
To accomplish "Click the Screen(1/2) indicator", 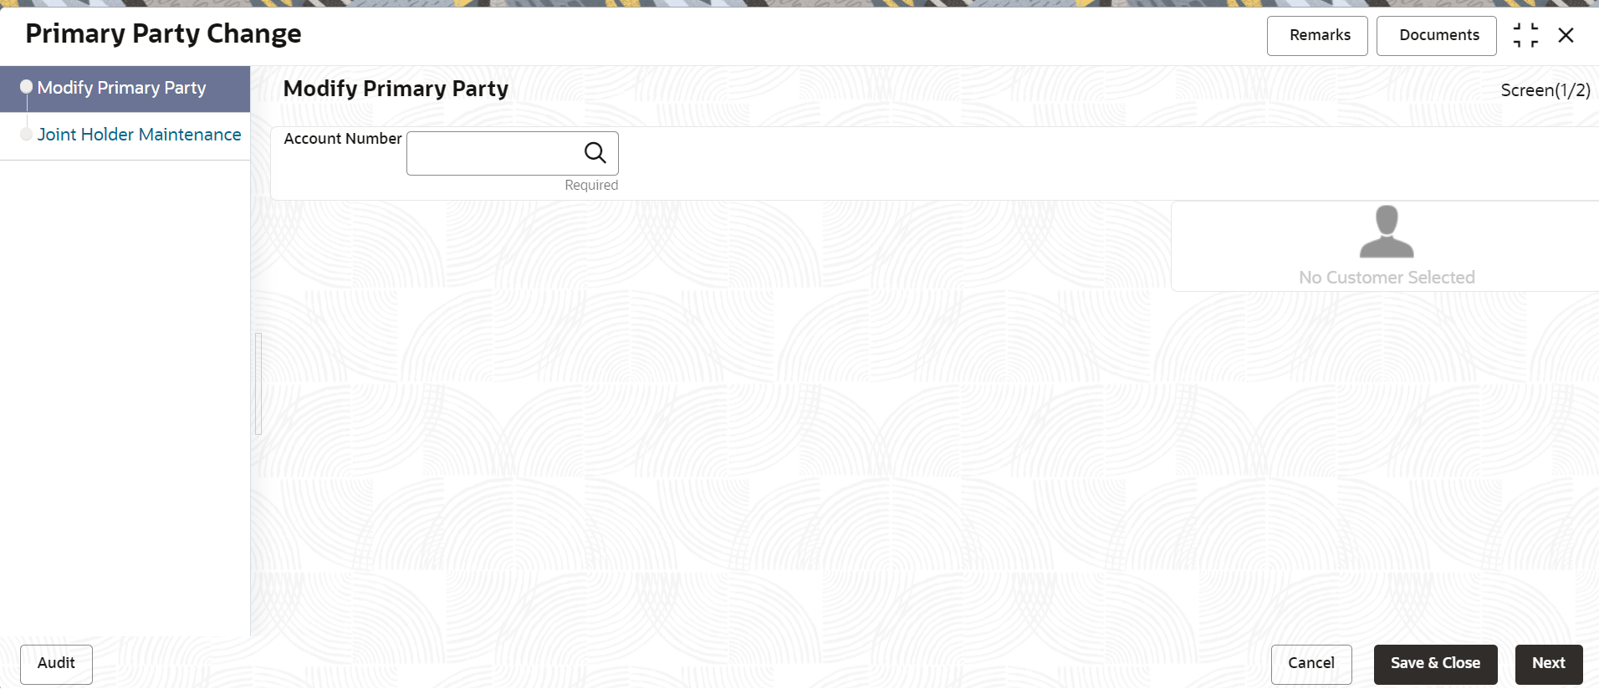I will (1545, 90).
